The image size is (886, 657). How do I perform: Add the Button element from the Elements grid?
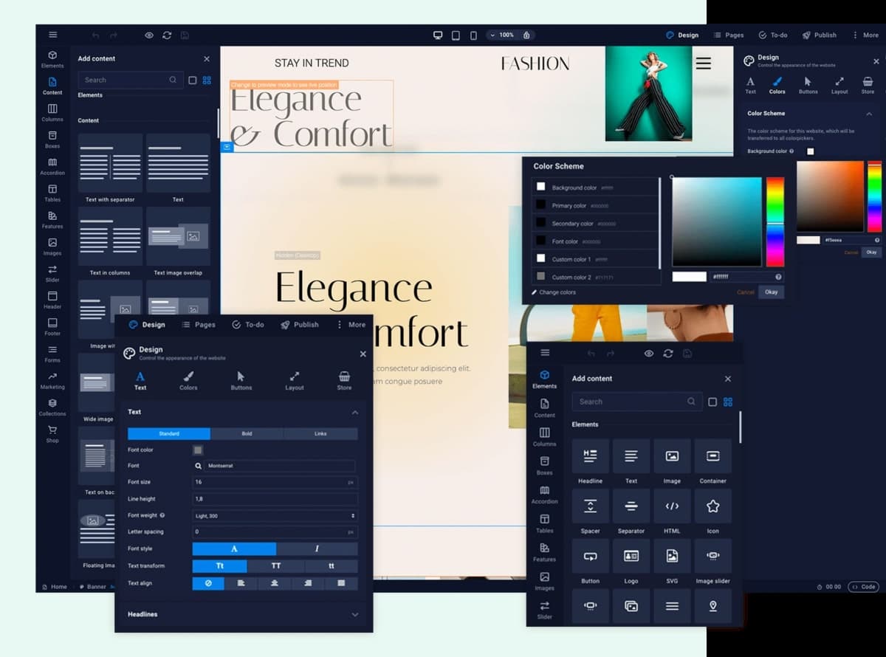(590, 556)
